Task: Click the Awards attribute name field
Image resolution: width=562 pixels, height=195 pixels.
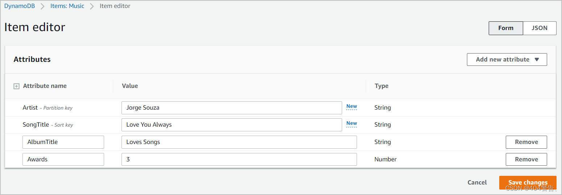Action: coord(63,159)
